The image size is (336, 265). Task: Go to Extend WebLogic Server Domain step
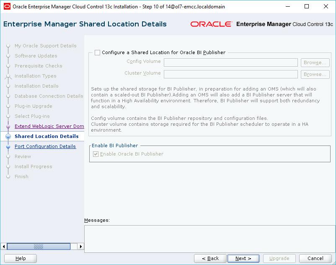49,126
